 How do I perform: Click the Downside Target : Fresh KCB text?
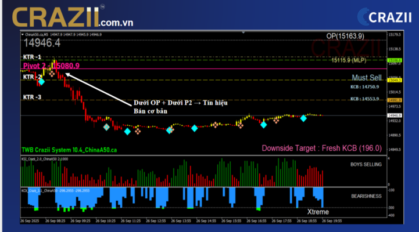point(322,148)
